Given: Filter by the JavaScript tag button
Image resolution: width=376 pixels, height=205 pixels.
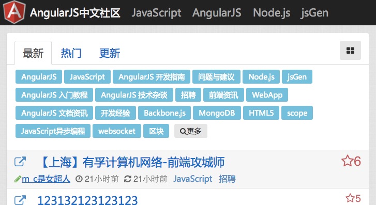Looking at the screenshot, I should coord(87,76).
